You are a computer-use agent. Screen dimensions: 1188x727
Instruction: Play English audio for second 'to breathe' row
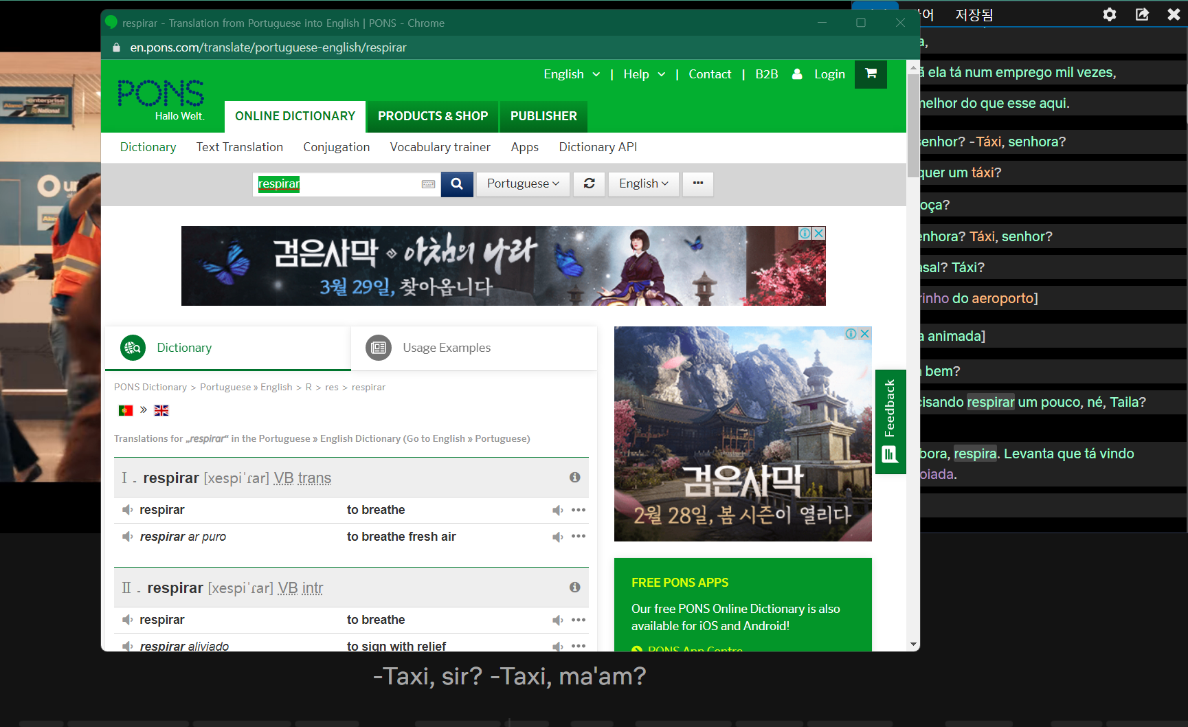click(557, 620)
